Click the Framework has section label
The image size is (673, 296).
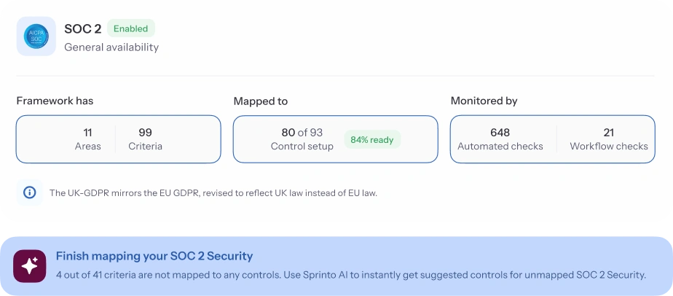(55, 101)
